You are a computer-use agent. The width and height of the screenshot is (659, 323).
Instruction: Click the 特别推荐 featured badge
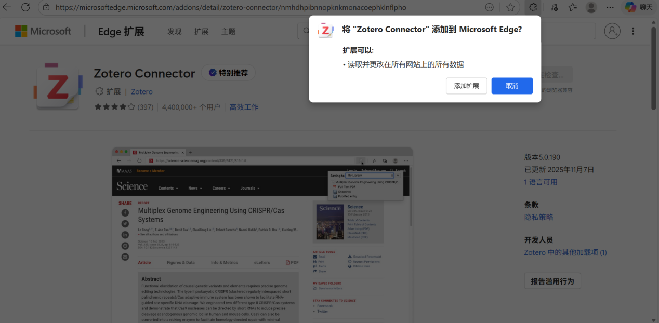tap(228, 73)
